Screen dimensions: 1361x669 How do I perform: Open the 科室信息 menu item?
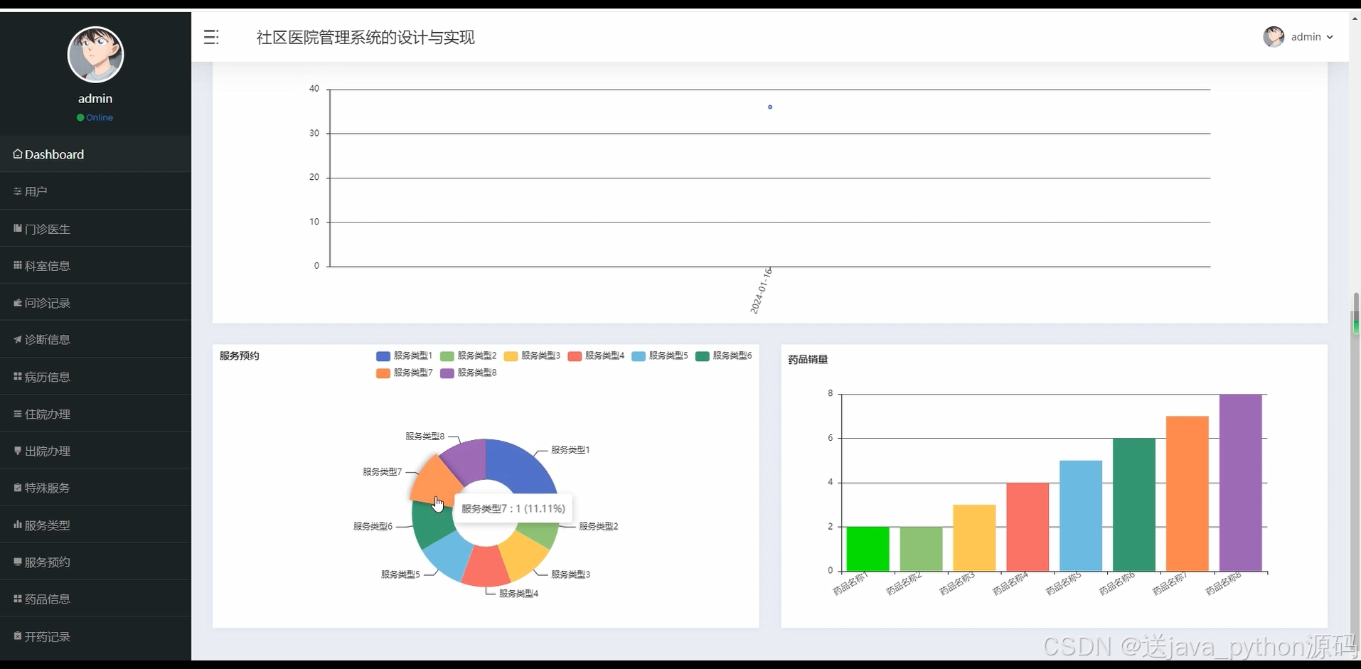click(x=95, y=266)
